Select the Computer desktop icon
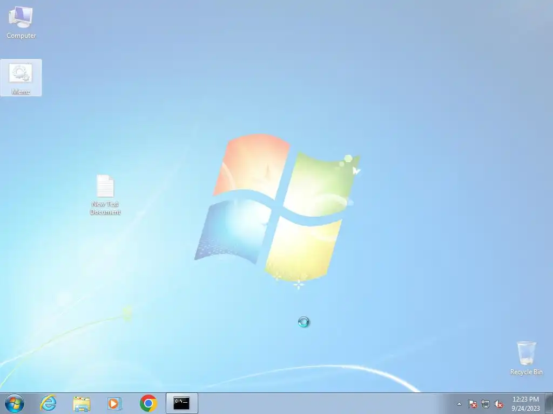 [x=21, y=22]
